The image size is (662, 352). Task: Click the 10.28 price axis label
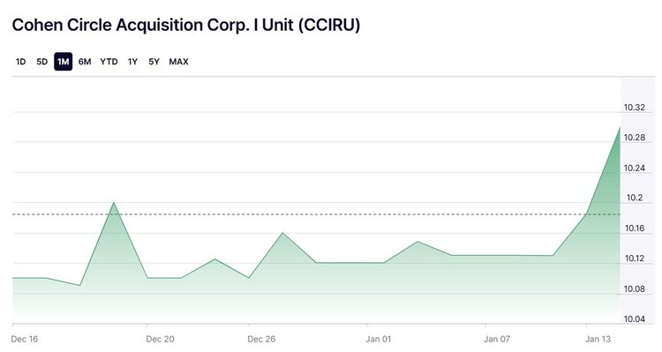(x=635, y=138)
